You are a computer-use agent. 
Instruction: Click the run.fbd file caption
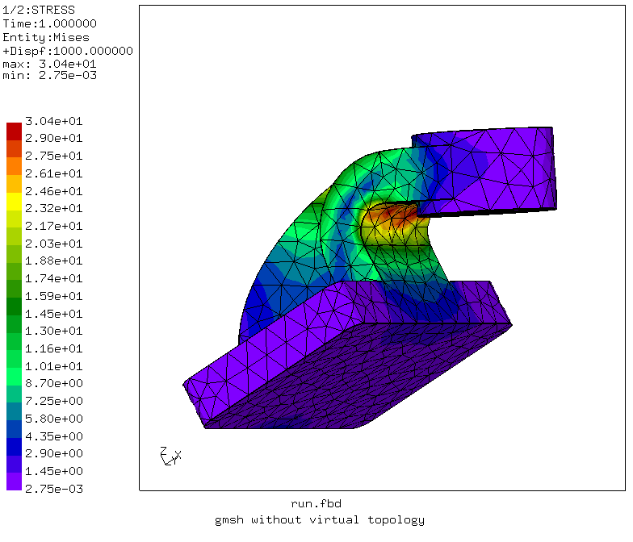pyautogui.click(x=316, y=503)
